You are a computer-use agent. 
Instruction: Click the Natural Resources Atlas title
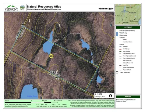pyautogui.click(x=44, y=7)
